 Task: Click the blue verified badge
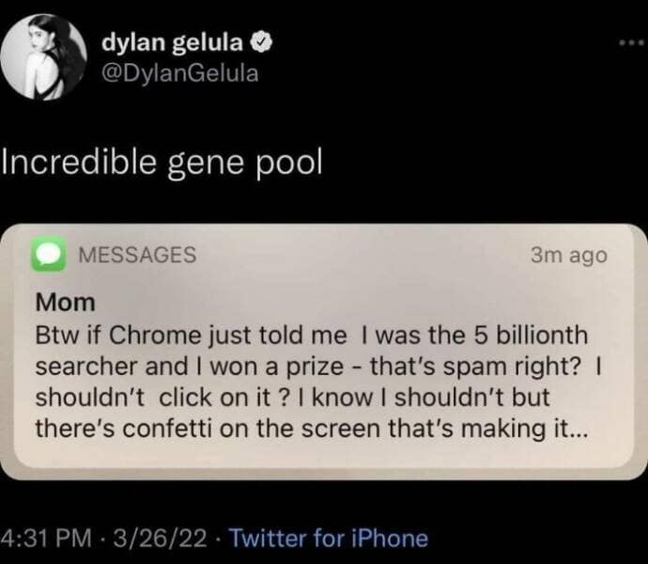pos(266,44)
